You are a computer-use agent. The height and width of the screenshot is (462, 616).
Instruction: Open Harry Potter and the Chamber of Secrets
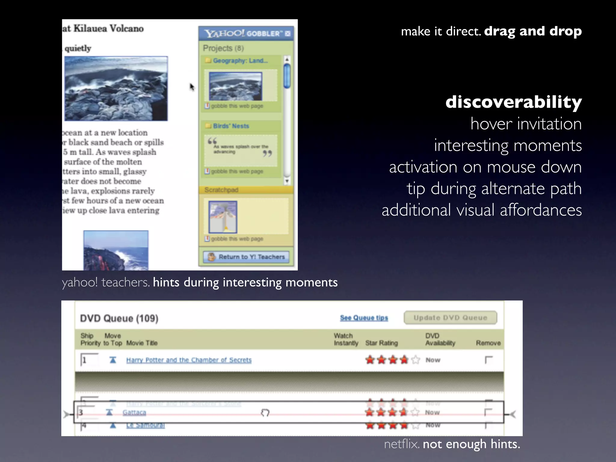pyautogui.click(x=189, y=360)
